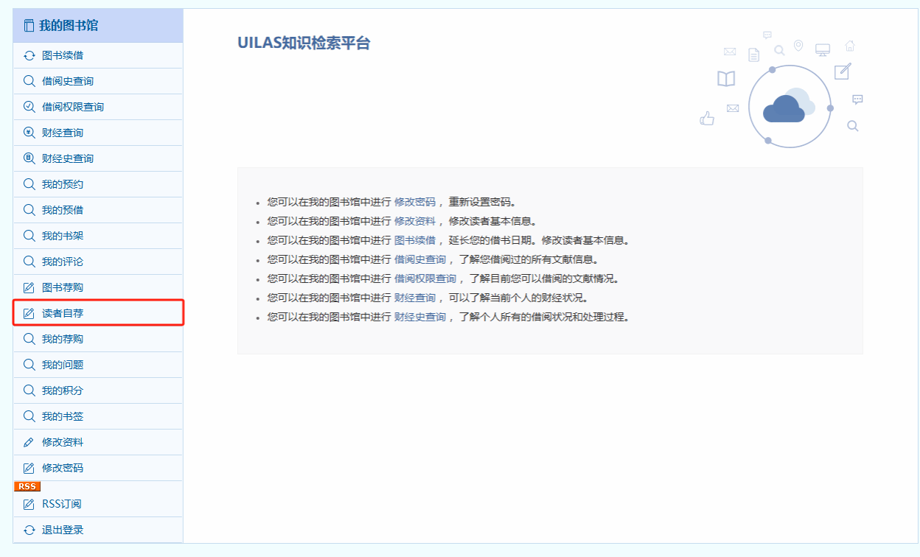Screen dimensions: 920x557
Task: Click the edit icon beside 修改密码
Action: click(x=29, y=468)
